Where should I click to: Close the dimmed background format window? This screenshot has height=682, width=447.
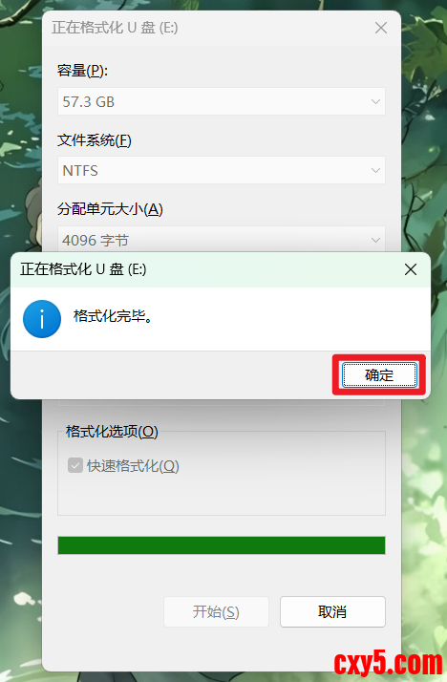[381, 28]
